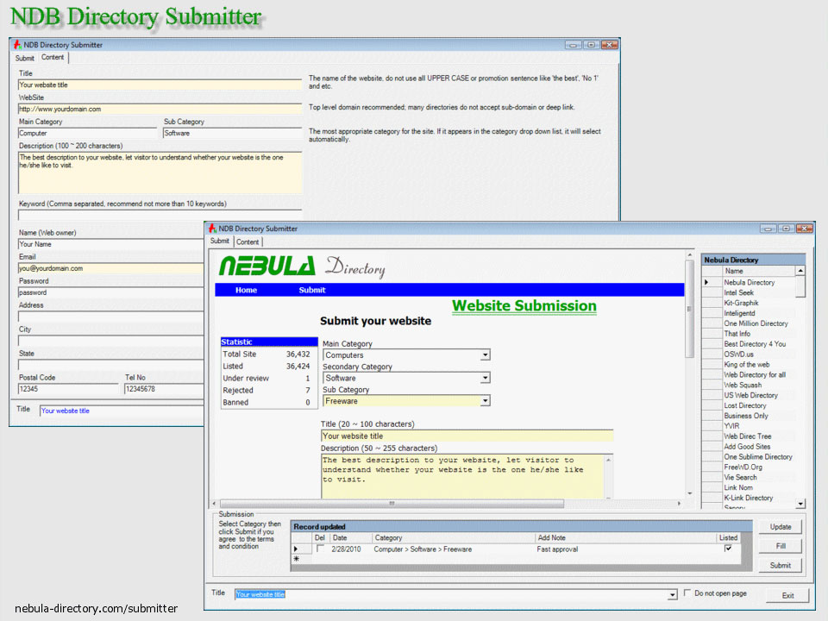The image size is (828, 621).
Task: Click the directory list scroll-down arrow
Action: click(x=800, y=504)
